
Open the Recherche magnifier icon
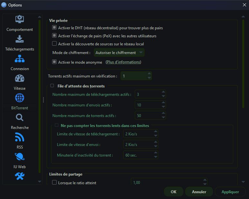click(20, 117)
